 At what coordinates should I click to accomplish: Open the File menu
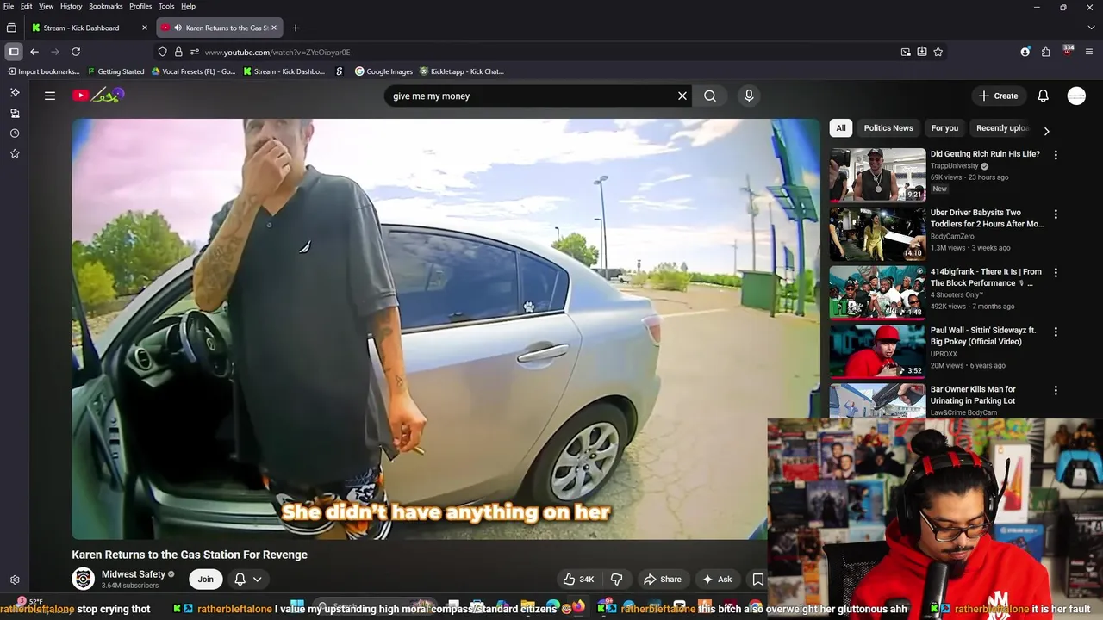9,6
